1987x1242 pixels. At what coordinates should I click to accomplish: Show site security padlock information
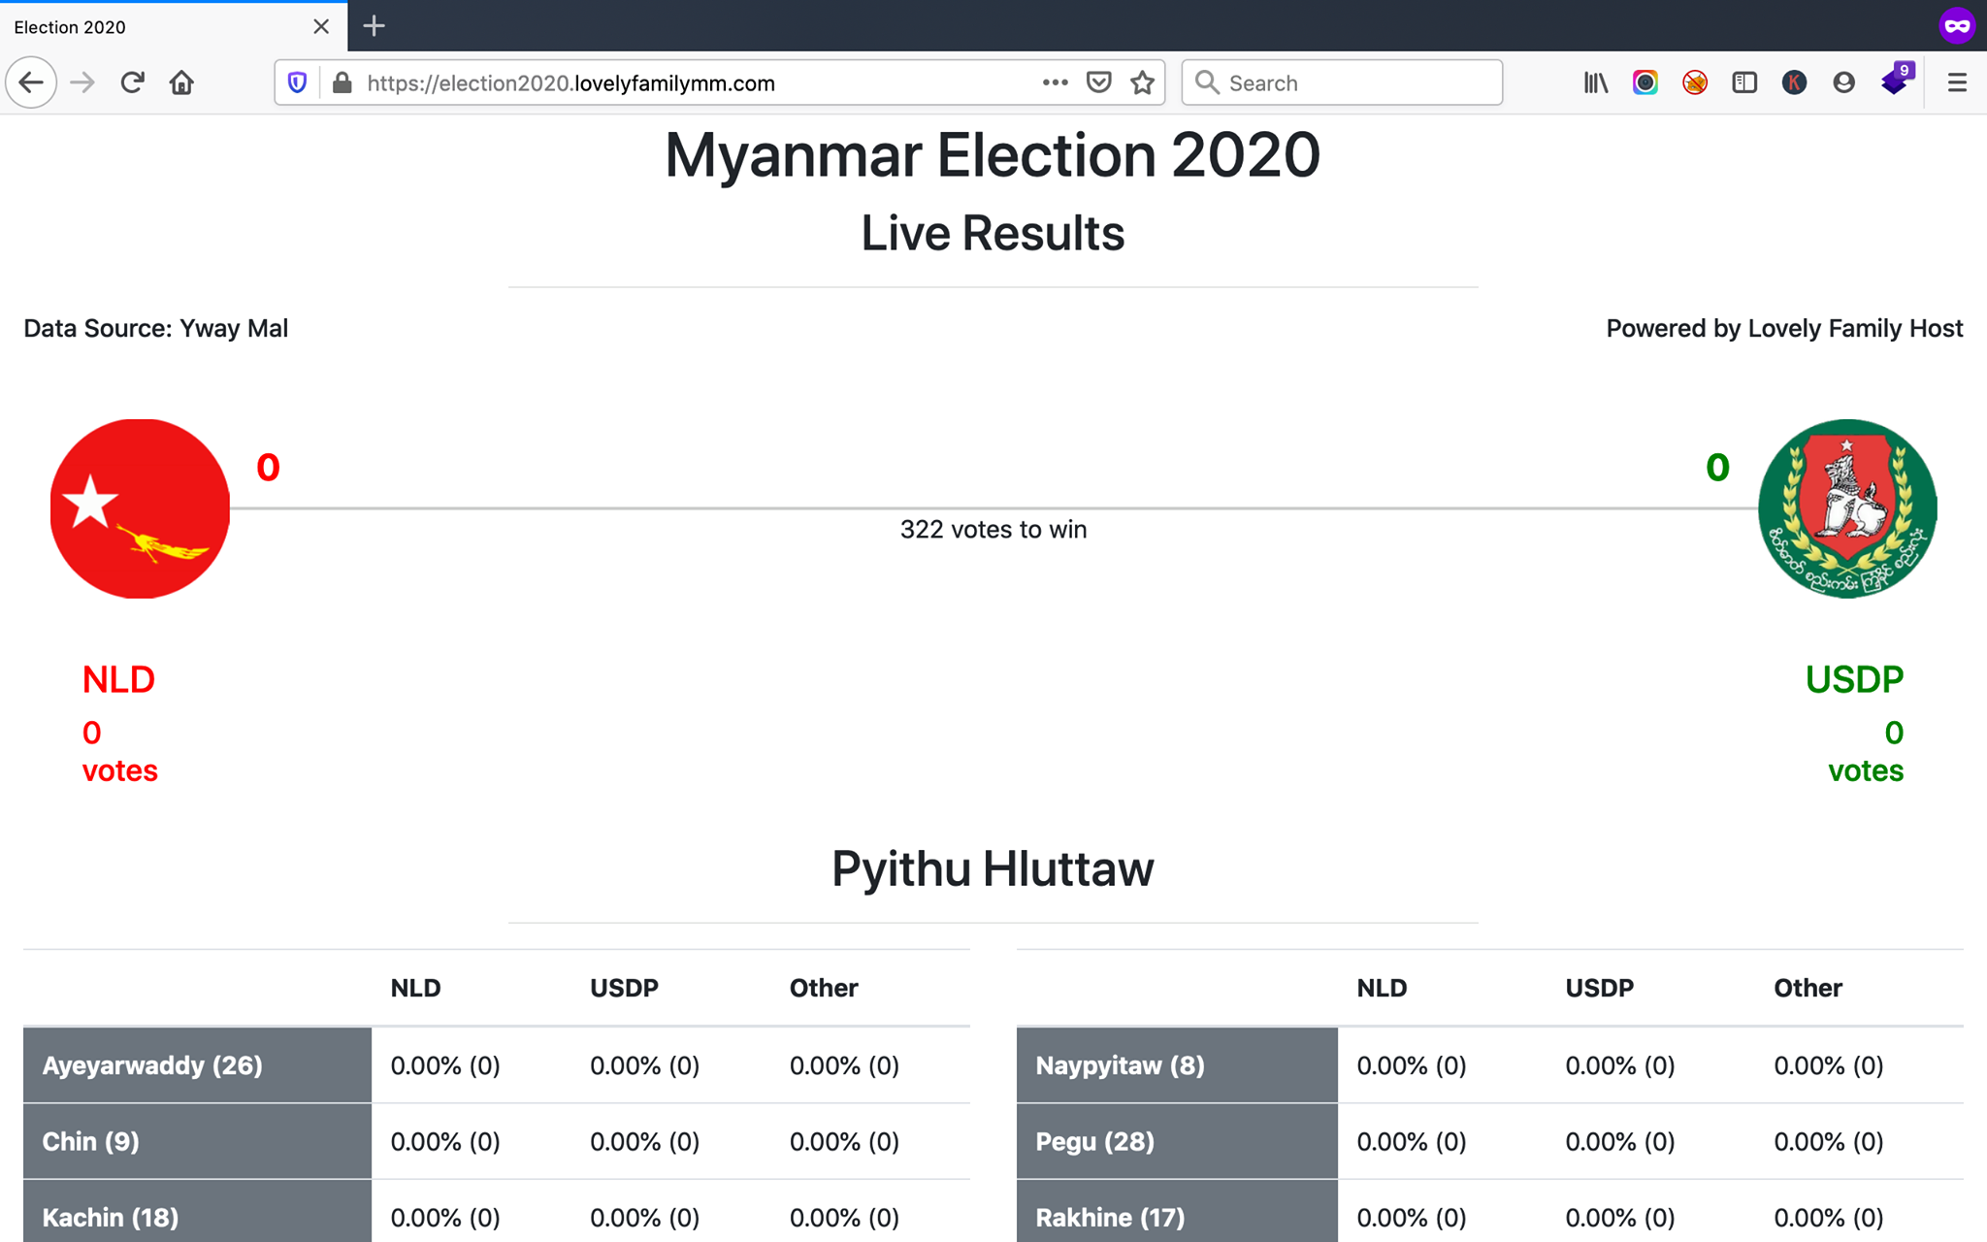(342, 82)
